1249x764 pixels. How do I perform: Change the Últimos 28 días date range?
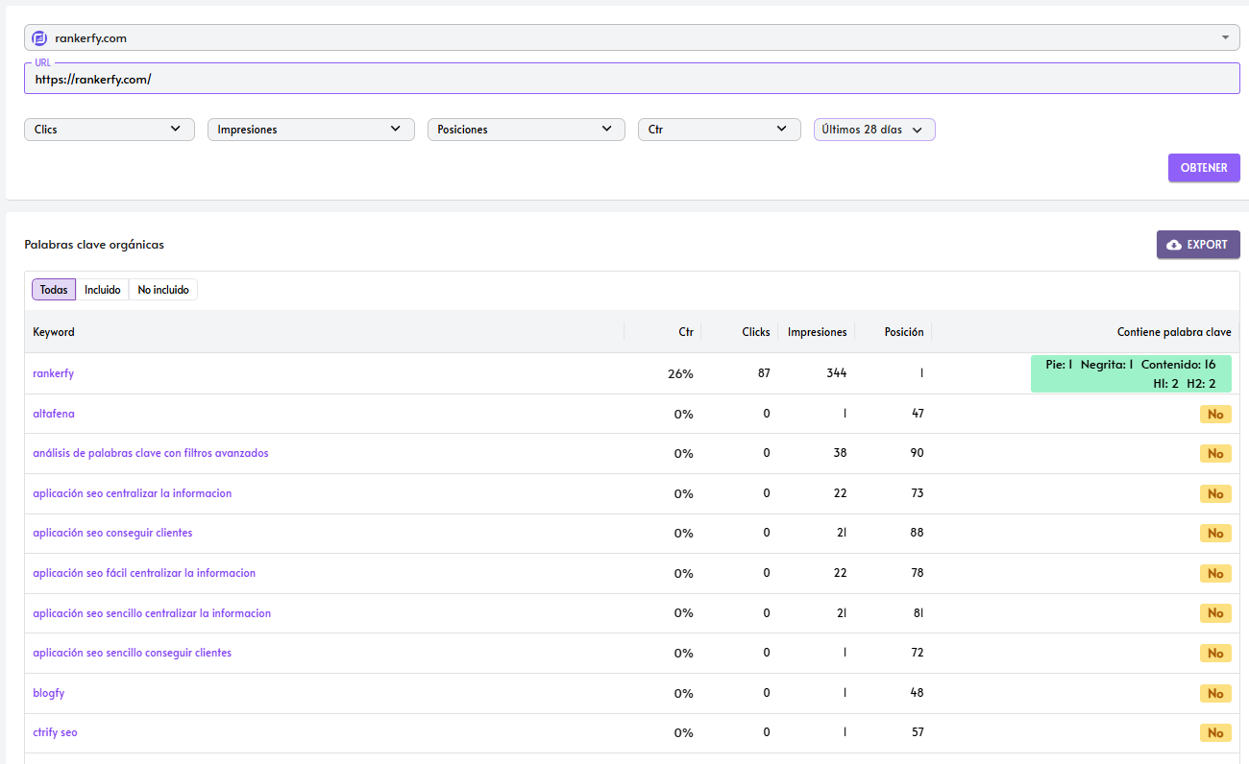(874, 130)
